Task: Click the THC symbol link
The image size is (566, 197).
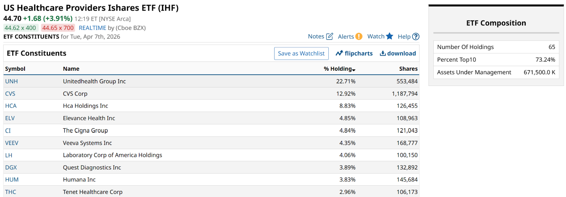Action: (11, 192)
